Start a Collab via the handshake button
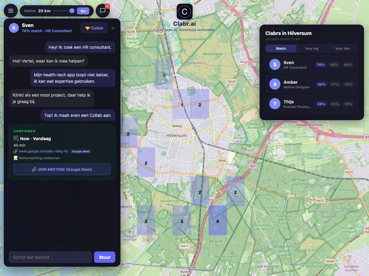 (x=94, y=28)
